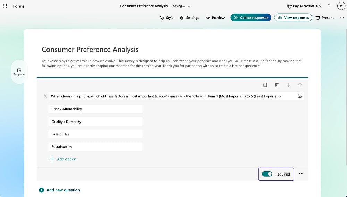Viewport: 347px width, 197px height.
Task: Open the help question mark icon
Action: click(329, 6)
